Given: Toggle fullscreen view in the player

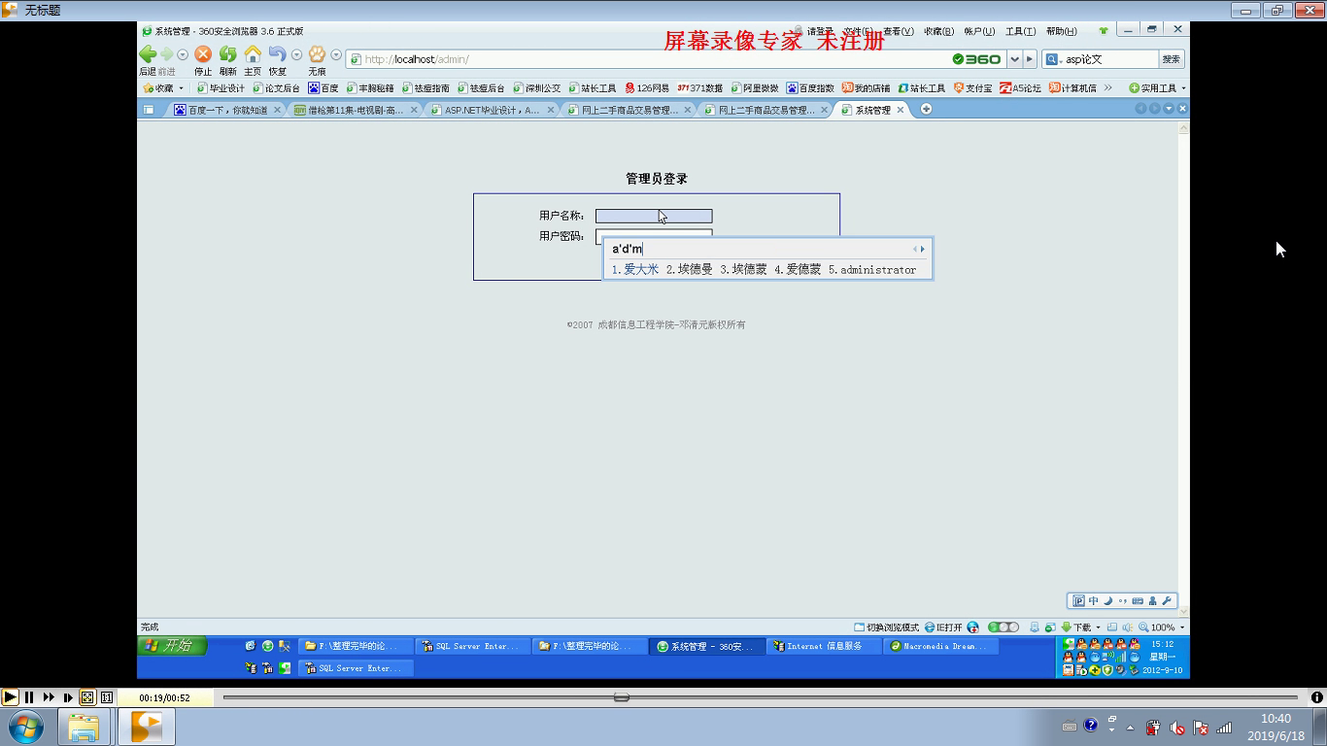Looking at the screenshot, I should [x=87, y=696].
